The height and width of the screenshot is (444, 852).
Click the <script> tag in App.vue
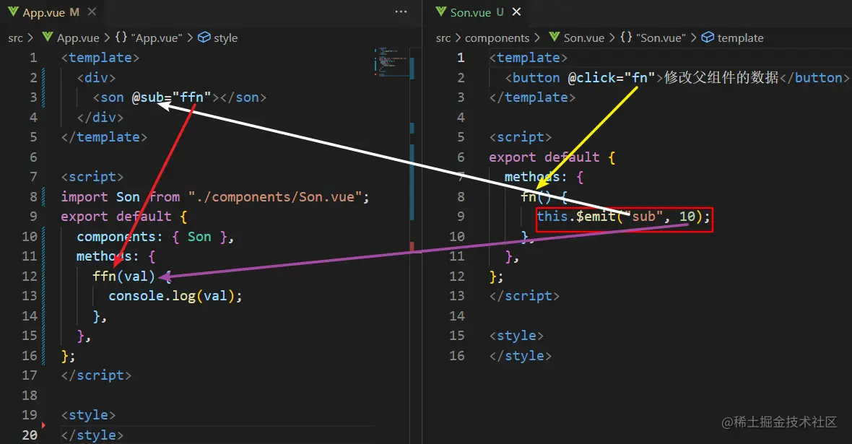pos(92,177)
